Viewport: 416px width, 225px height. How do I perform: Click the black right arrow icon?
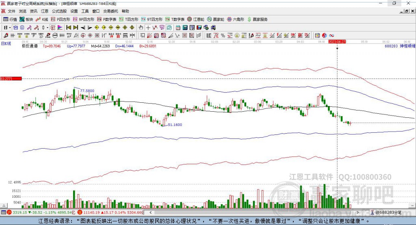(x=90, y=28)
